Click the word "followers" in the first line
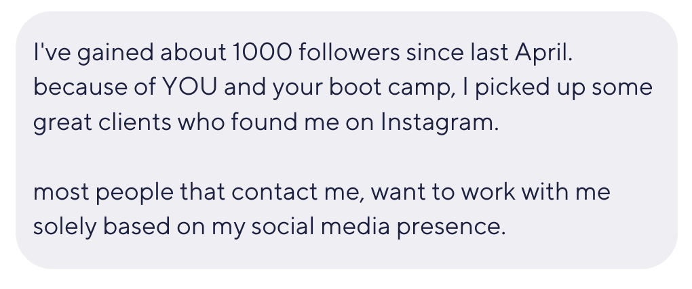The image size is (692, 289). [349, 51]
